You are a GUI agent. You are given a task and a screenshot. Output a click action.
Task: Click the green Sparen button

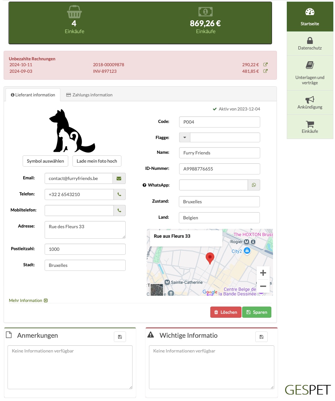pyautogui.click(x=257, y=312)
